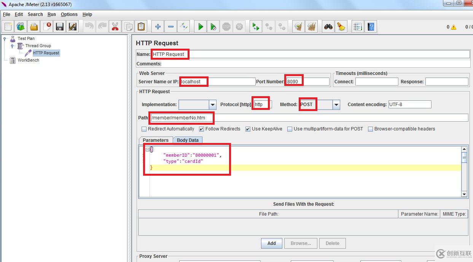This screenshot has height=262, width=473.
Task: Save test plan as new file
Action: point(72,27)
